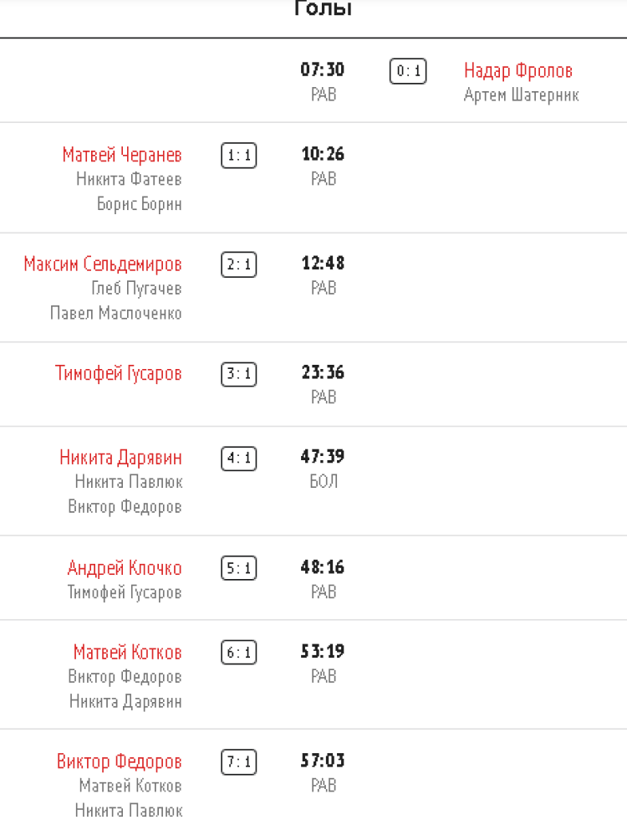Open Надар Фролов player profile
The height and width of the screenshot is (825, 627).
(517, 70)
